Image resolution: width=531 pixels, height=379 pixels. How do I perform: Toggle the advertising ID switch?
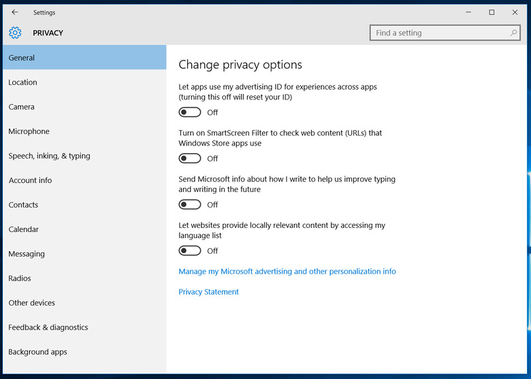(x=190, y=112)
